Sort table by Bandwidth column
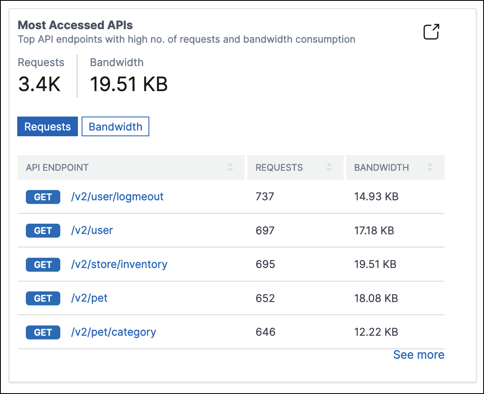Screen dimensions: 484x394 [430, 167]
